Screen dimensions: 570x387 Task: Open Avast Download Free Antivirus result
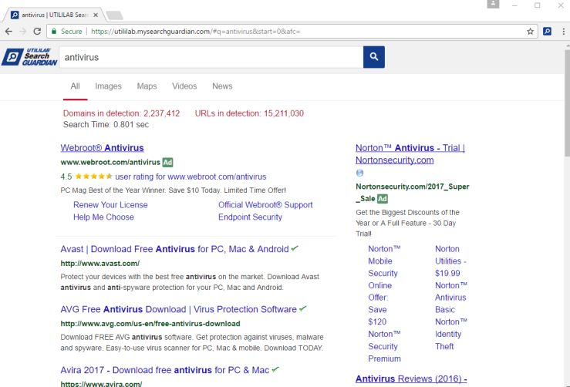[174, 249]
